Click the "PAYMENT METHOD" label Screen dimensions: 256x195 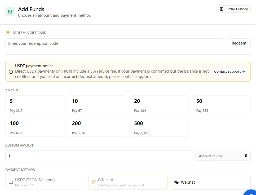tap(20, 170)
